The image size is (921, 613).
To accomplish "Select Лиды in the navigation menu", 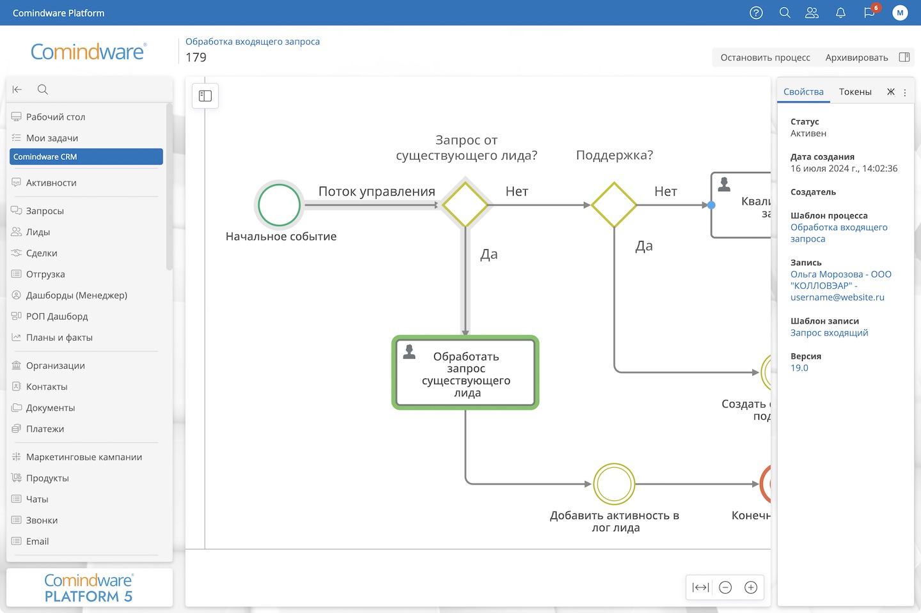I will tap(38, 232).
